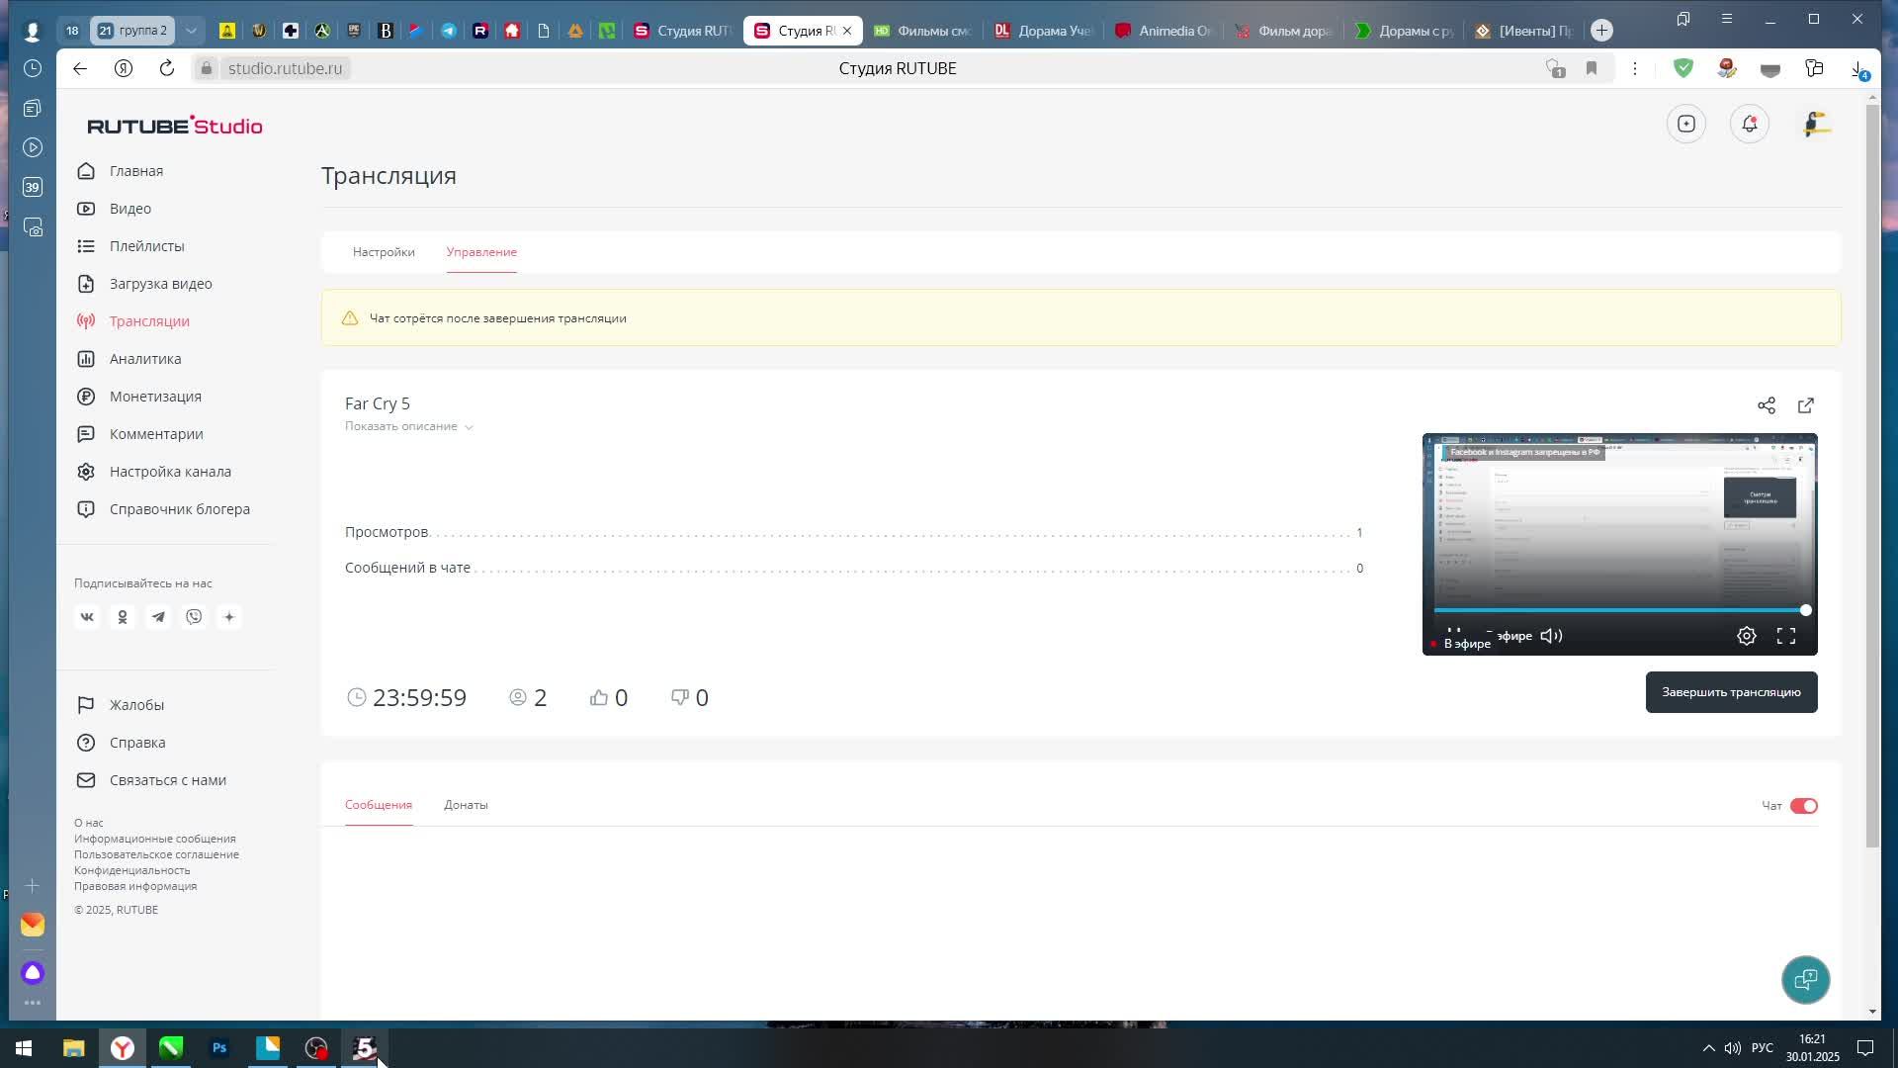Open the Windows Start menu

[24, 1048]
